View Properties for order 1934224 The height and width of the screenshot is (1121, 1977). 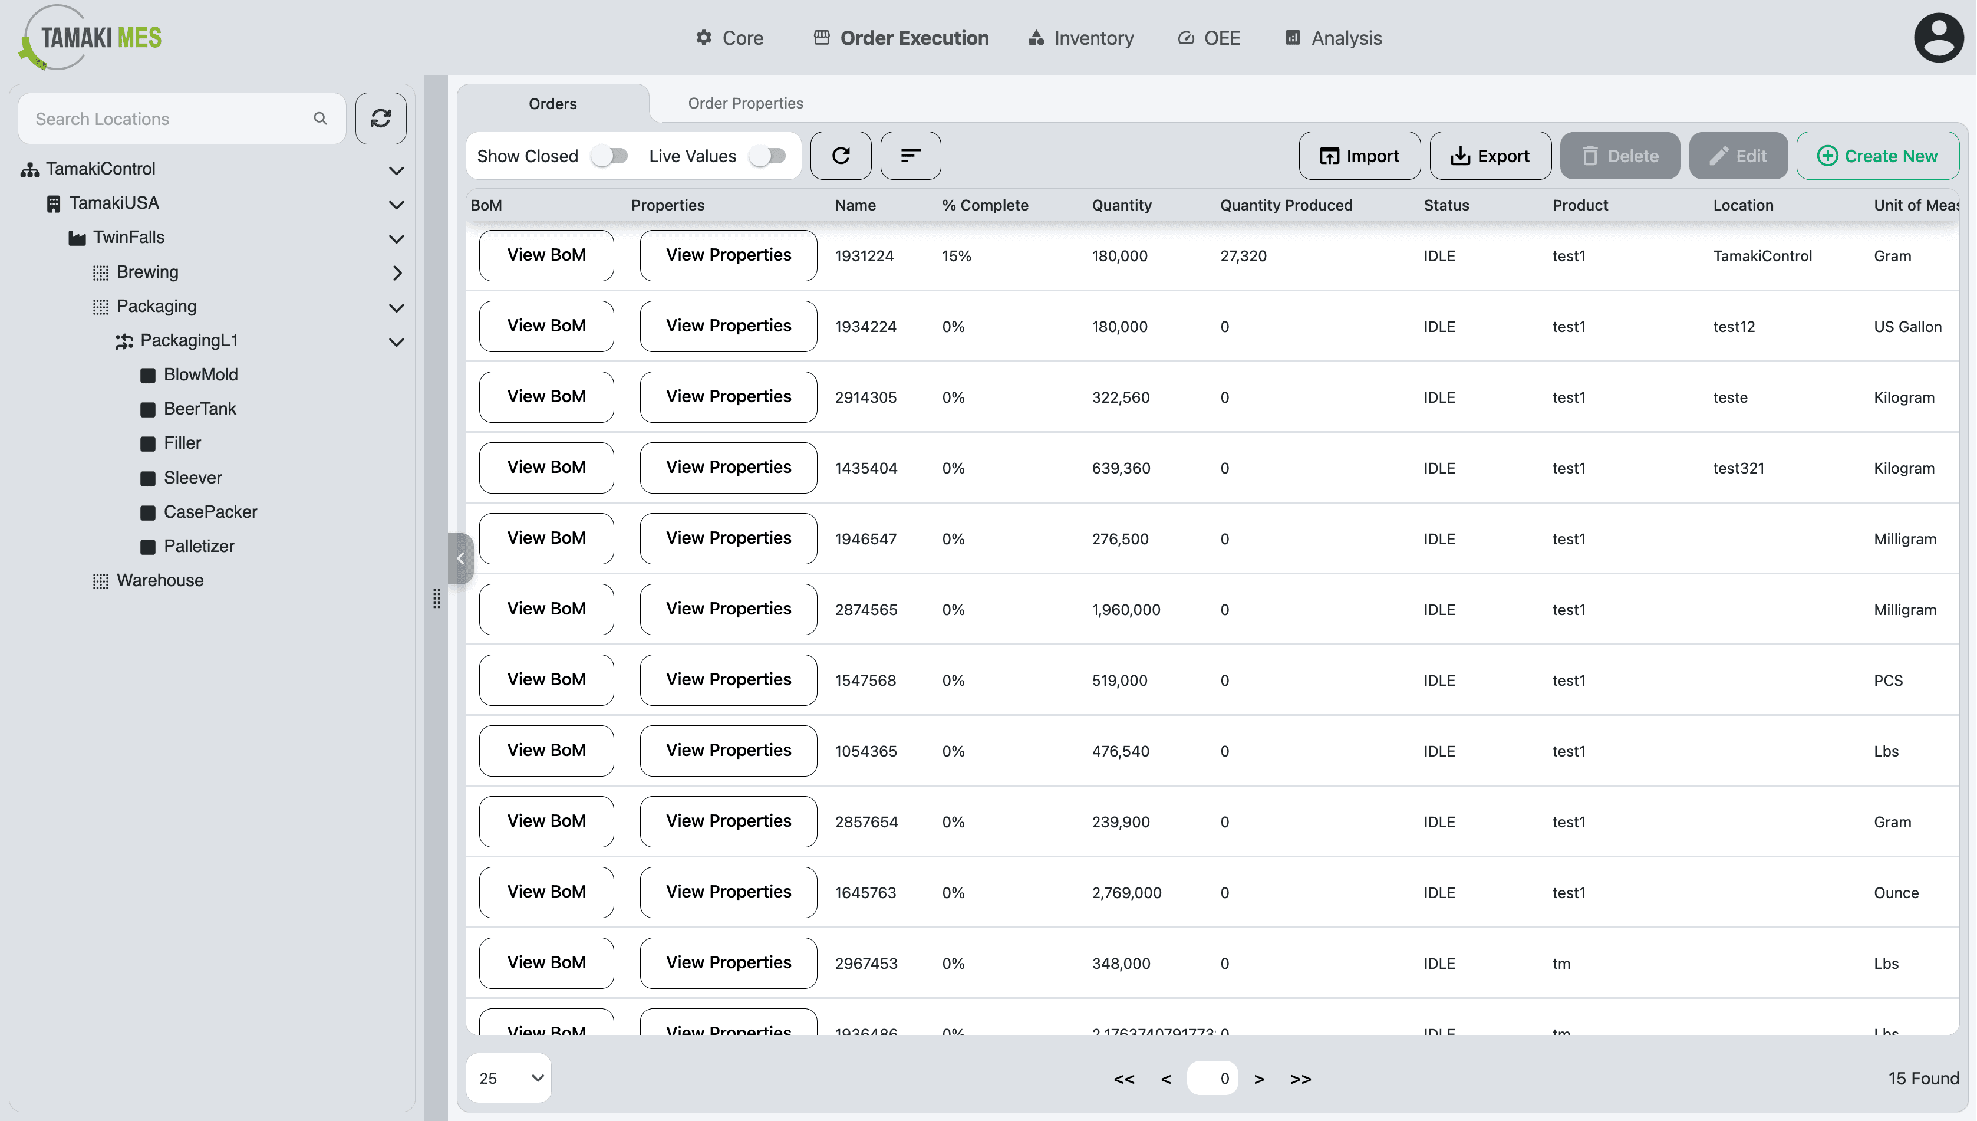click(x=728, y=326)
